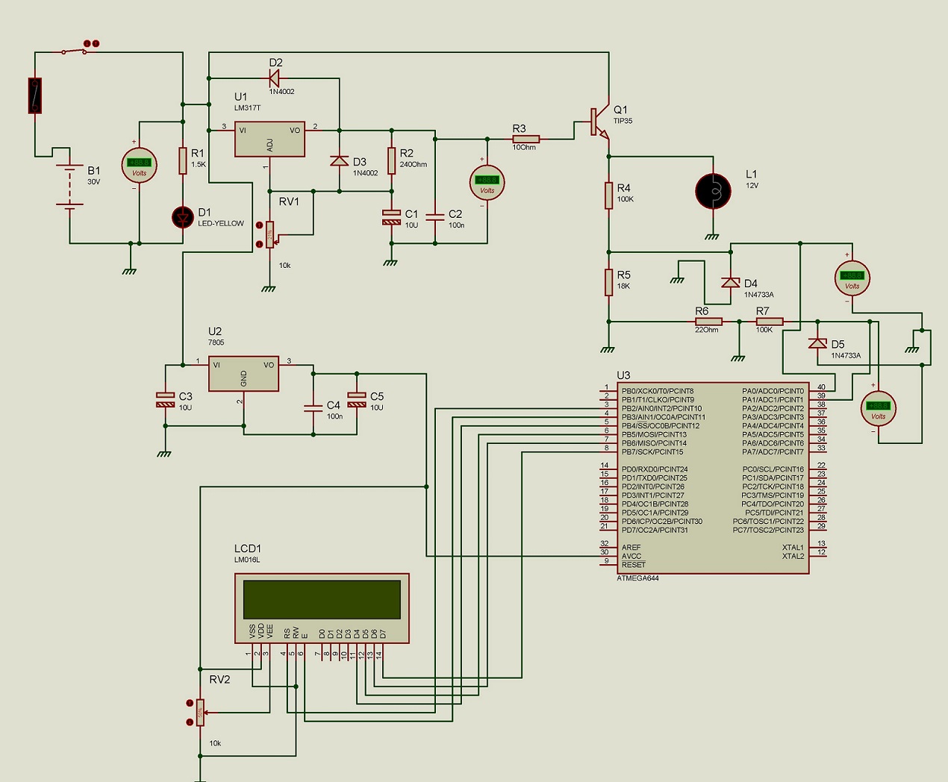This screenshot has width=948, height=782.
Task: Select resistor R5 symbol
Action: (609, 283)
